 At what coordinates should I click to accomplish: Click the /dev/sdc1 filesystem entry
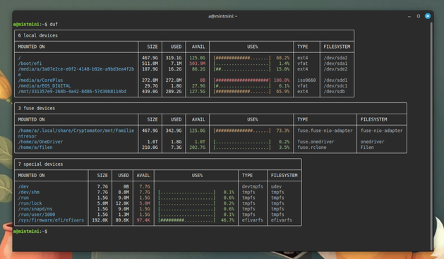tap(335, 86)
